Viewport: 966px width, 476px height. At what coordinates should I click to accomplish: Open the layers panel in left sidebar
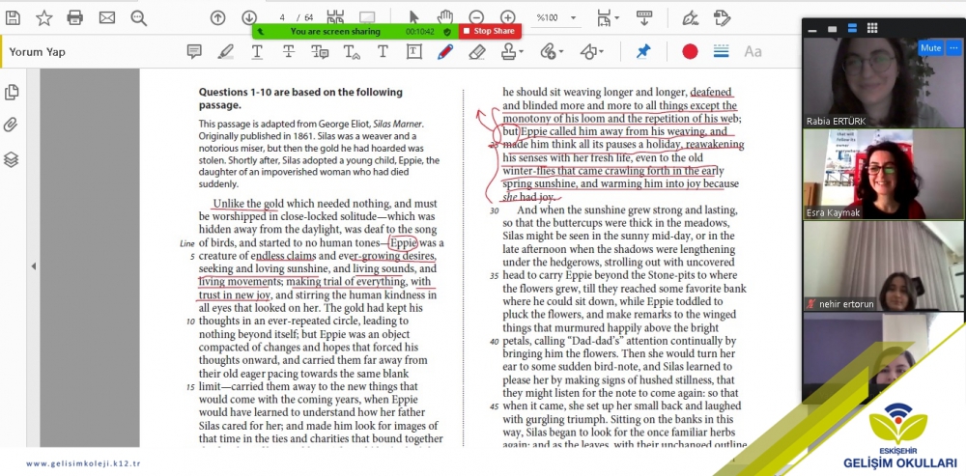click(11, 159)
